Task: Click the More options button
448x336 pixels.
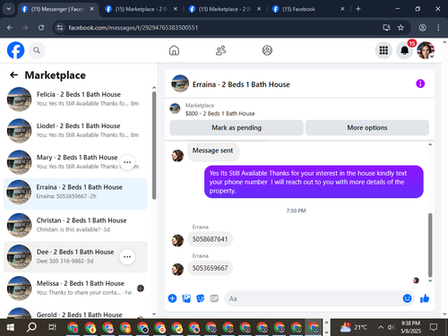Action: click(367, 128)
